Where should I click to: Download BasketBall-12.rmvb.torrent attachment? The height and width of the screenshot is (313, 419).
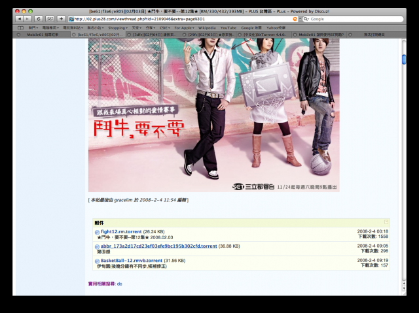132,260
